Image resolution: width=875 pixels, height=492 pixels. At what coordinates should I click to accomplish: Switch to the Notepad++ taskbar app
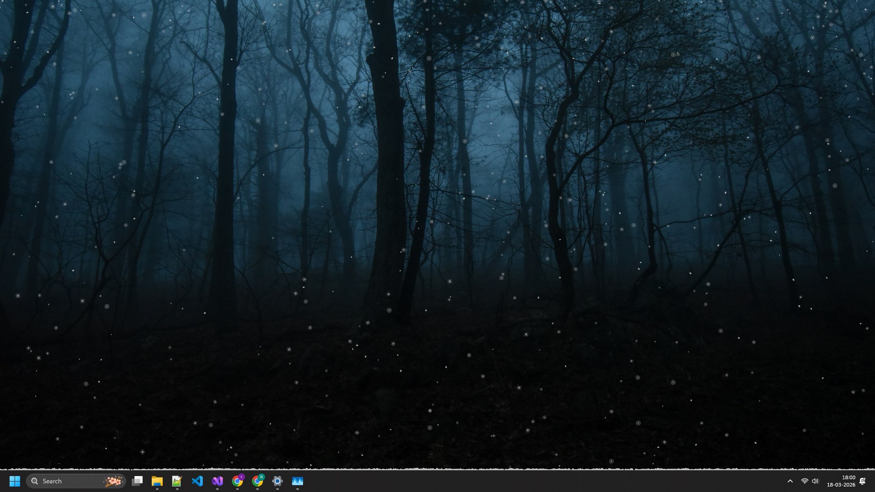pos(177,481)
